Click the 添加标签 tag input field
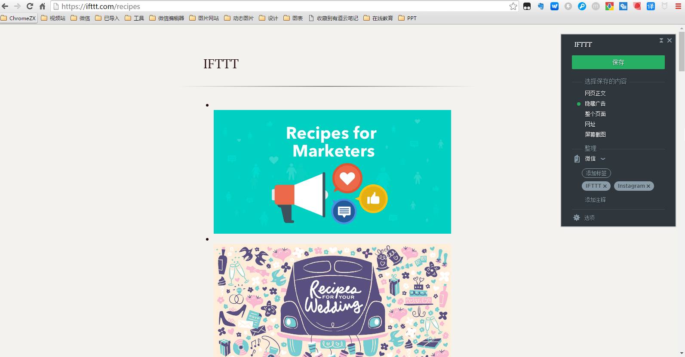 click(596, 173)
